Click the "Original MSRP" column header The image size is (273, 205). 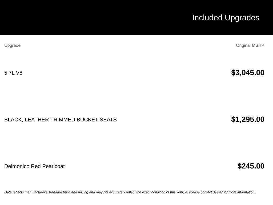(x=250, y=45)
